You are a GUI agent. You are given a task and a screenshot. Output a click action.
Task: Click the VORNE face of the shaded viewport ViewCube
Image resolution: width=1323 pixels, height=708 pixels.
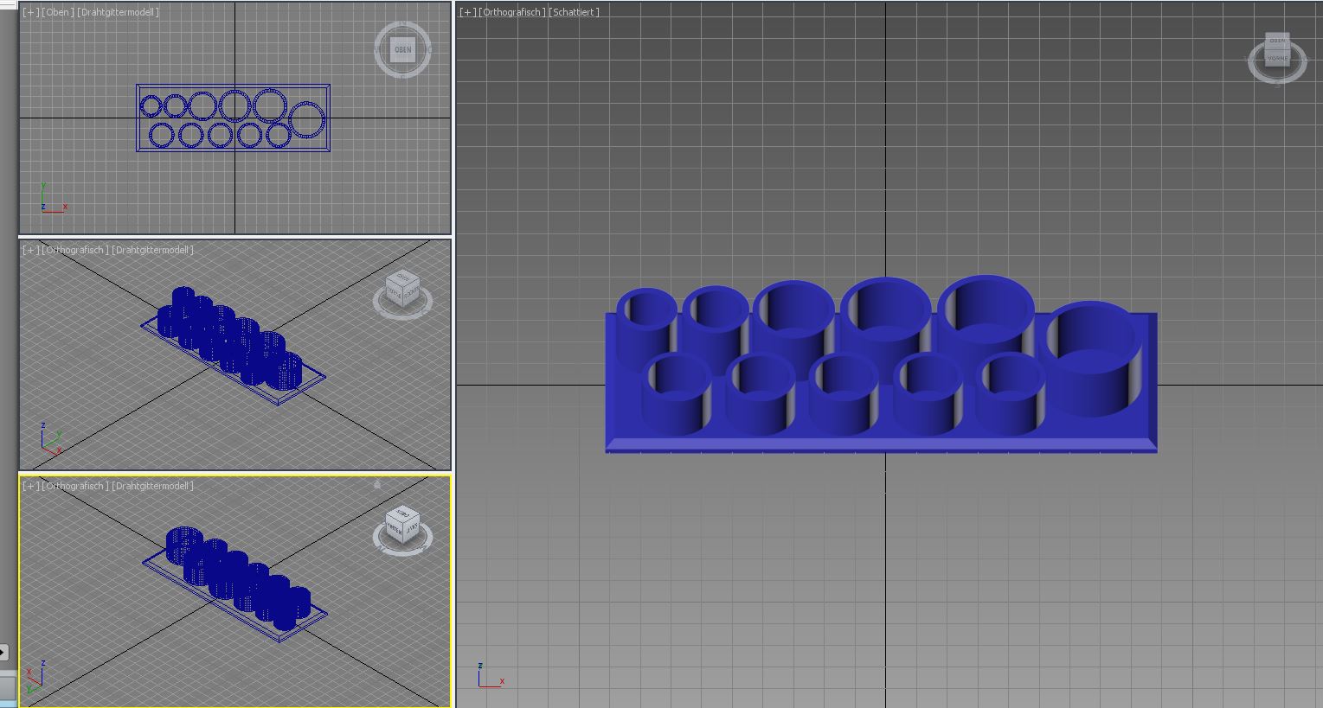(x=1277, y=58)
